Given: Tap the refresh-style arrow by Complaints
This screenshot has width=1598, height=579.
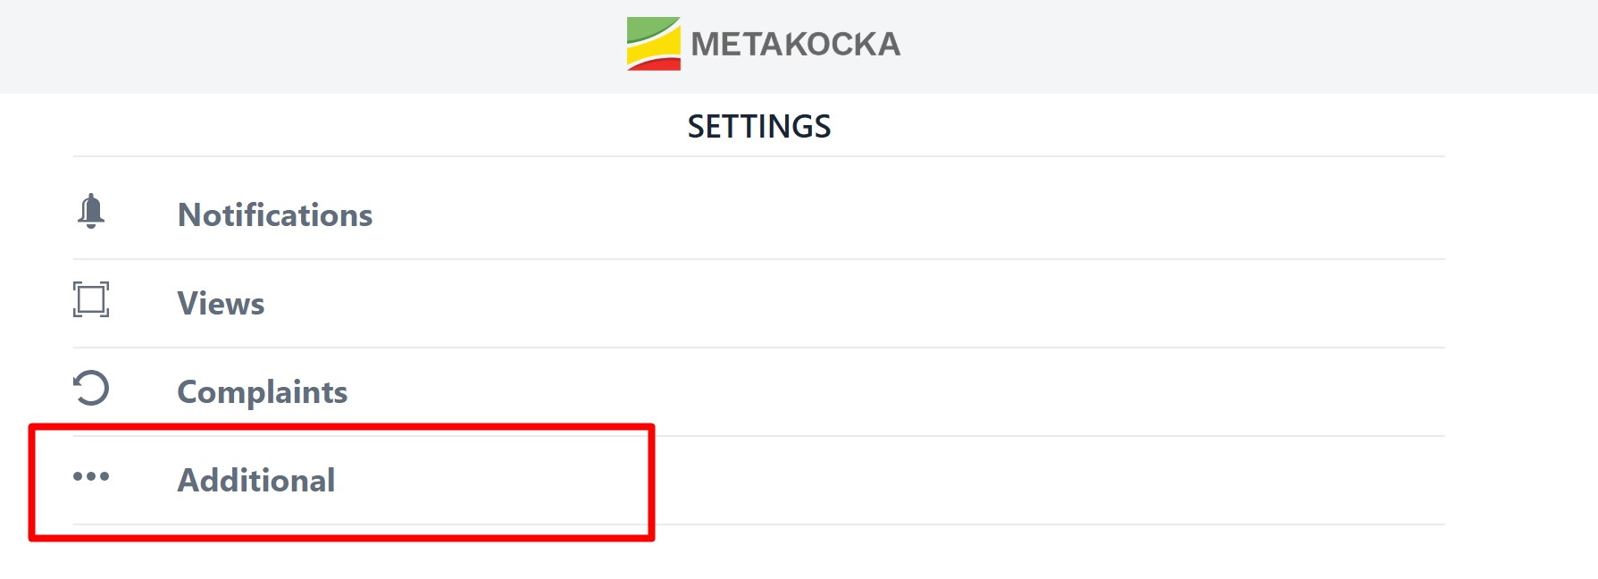Looking at the screenshot, I should tap(91, 388).
